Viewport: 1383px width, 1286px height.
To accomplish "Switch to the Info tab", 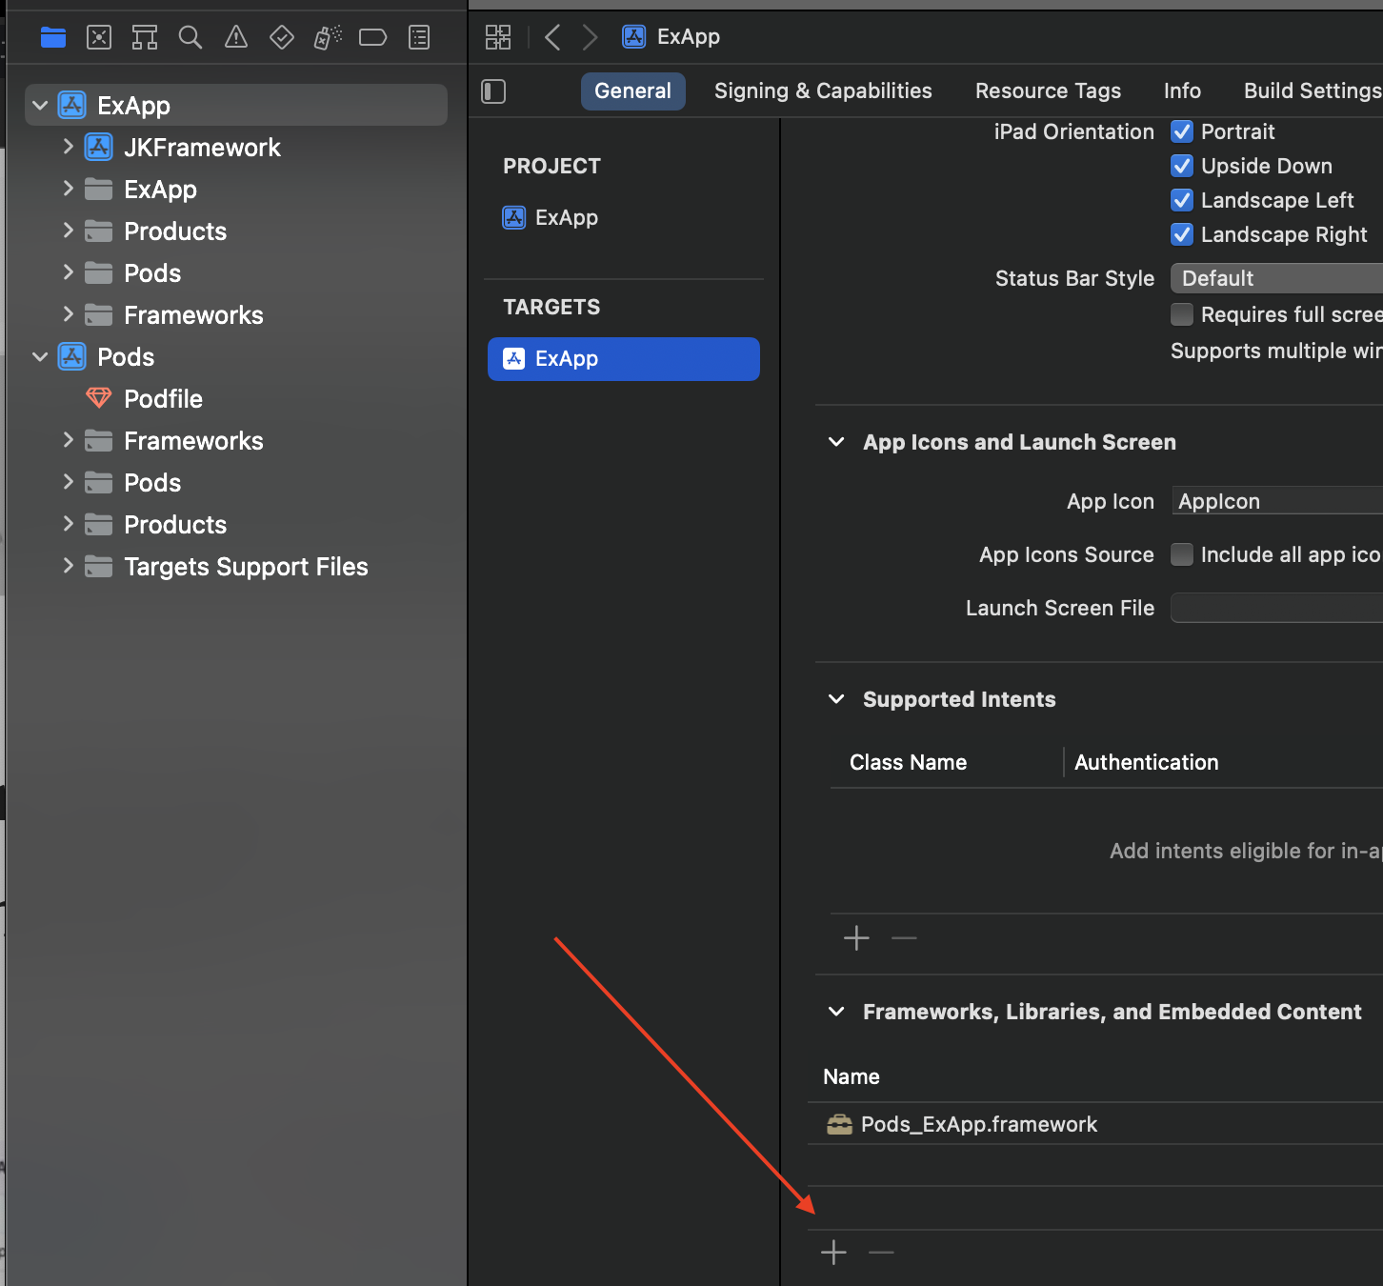I will tap(1182, 91).
